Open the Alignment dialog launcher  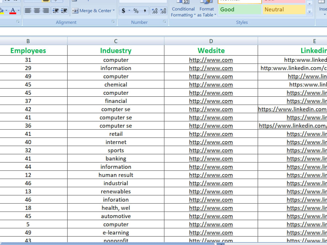coord(113,22)
